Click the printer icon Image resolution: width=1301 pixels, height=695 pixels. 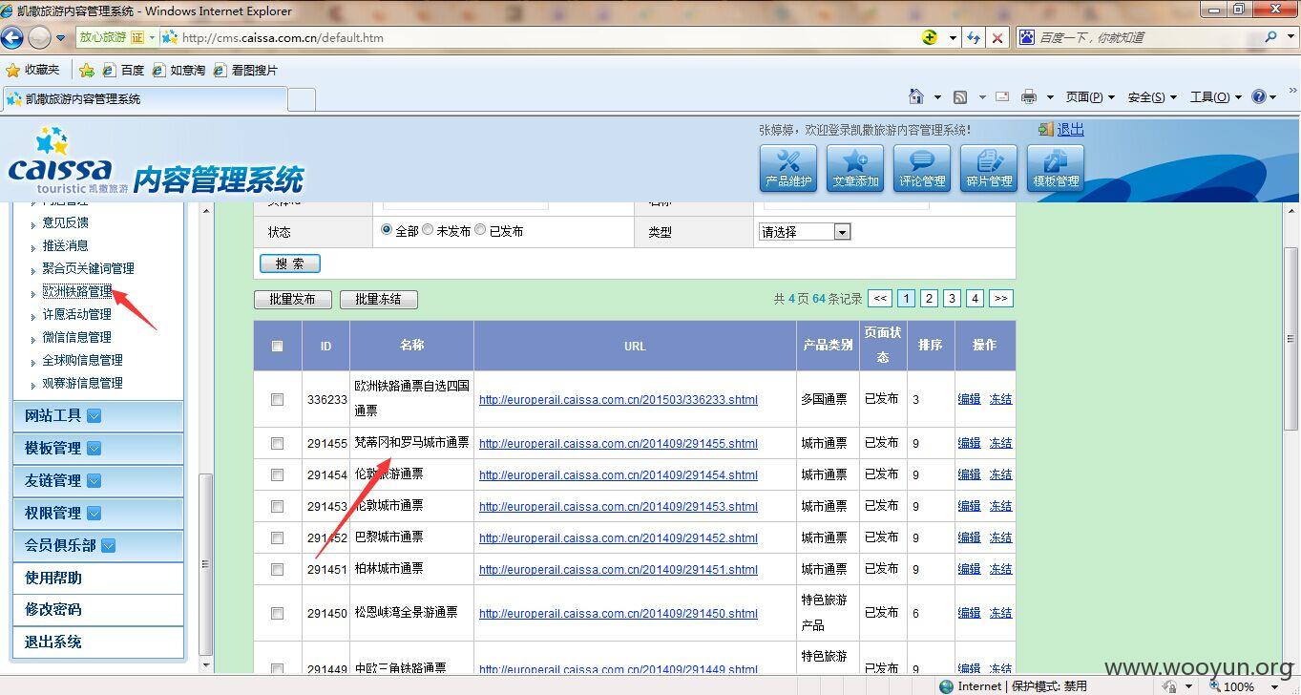pos(1029,96)
